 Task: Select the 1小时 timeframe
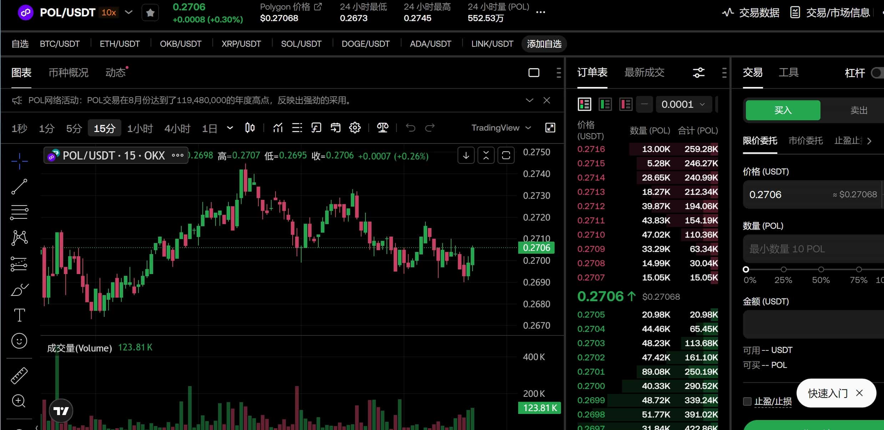pos(140,128)
